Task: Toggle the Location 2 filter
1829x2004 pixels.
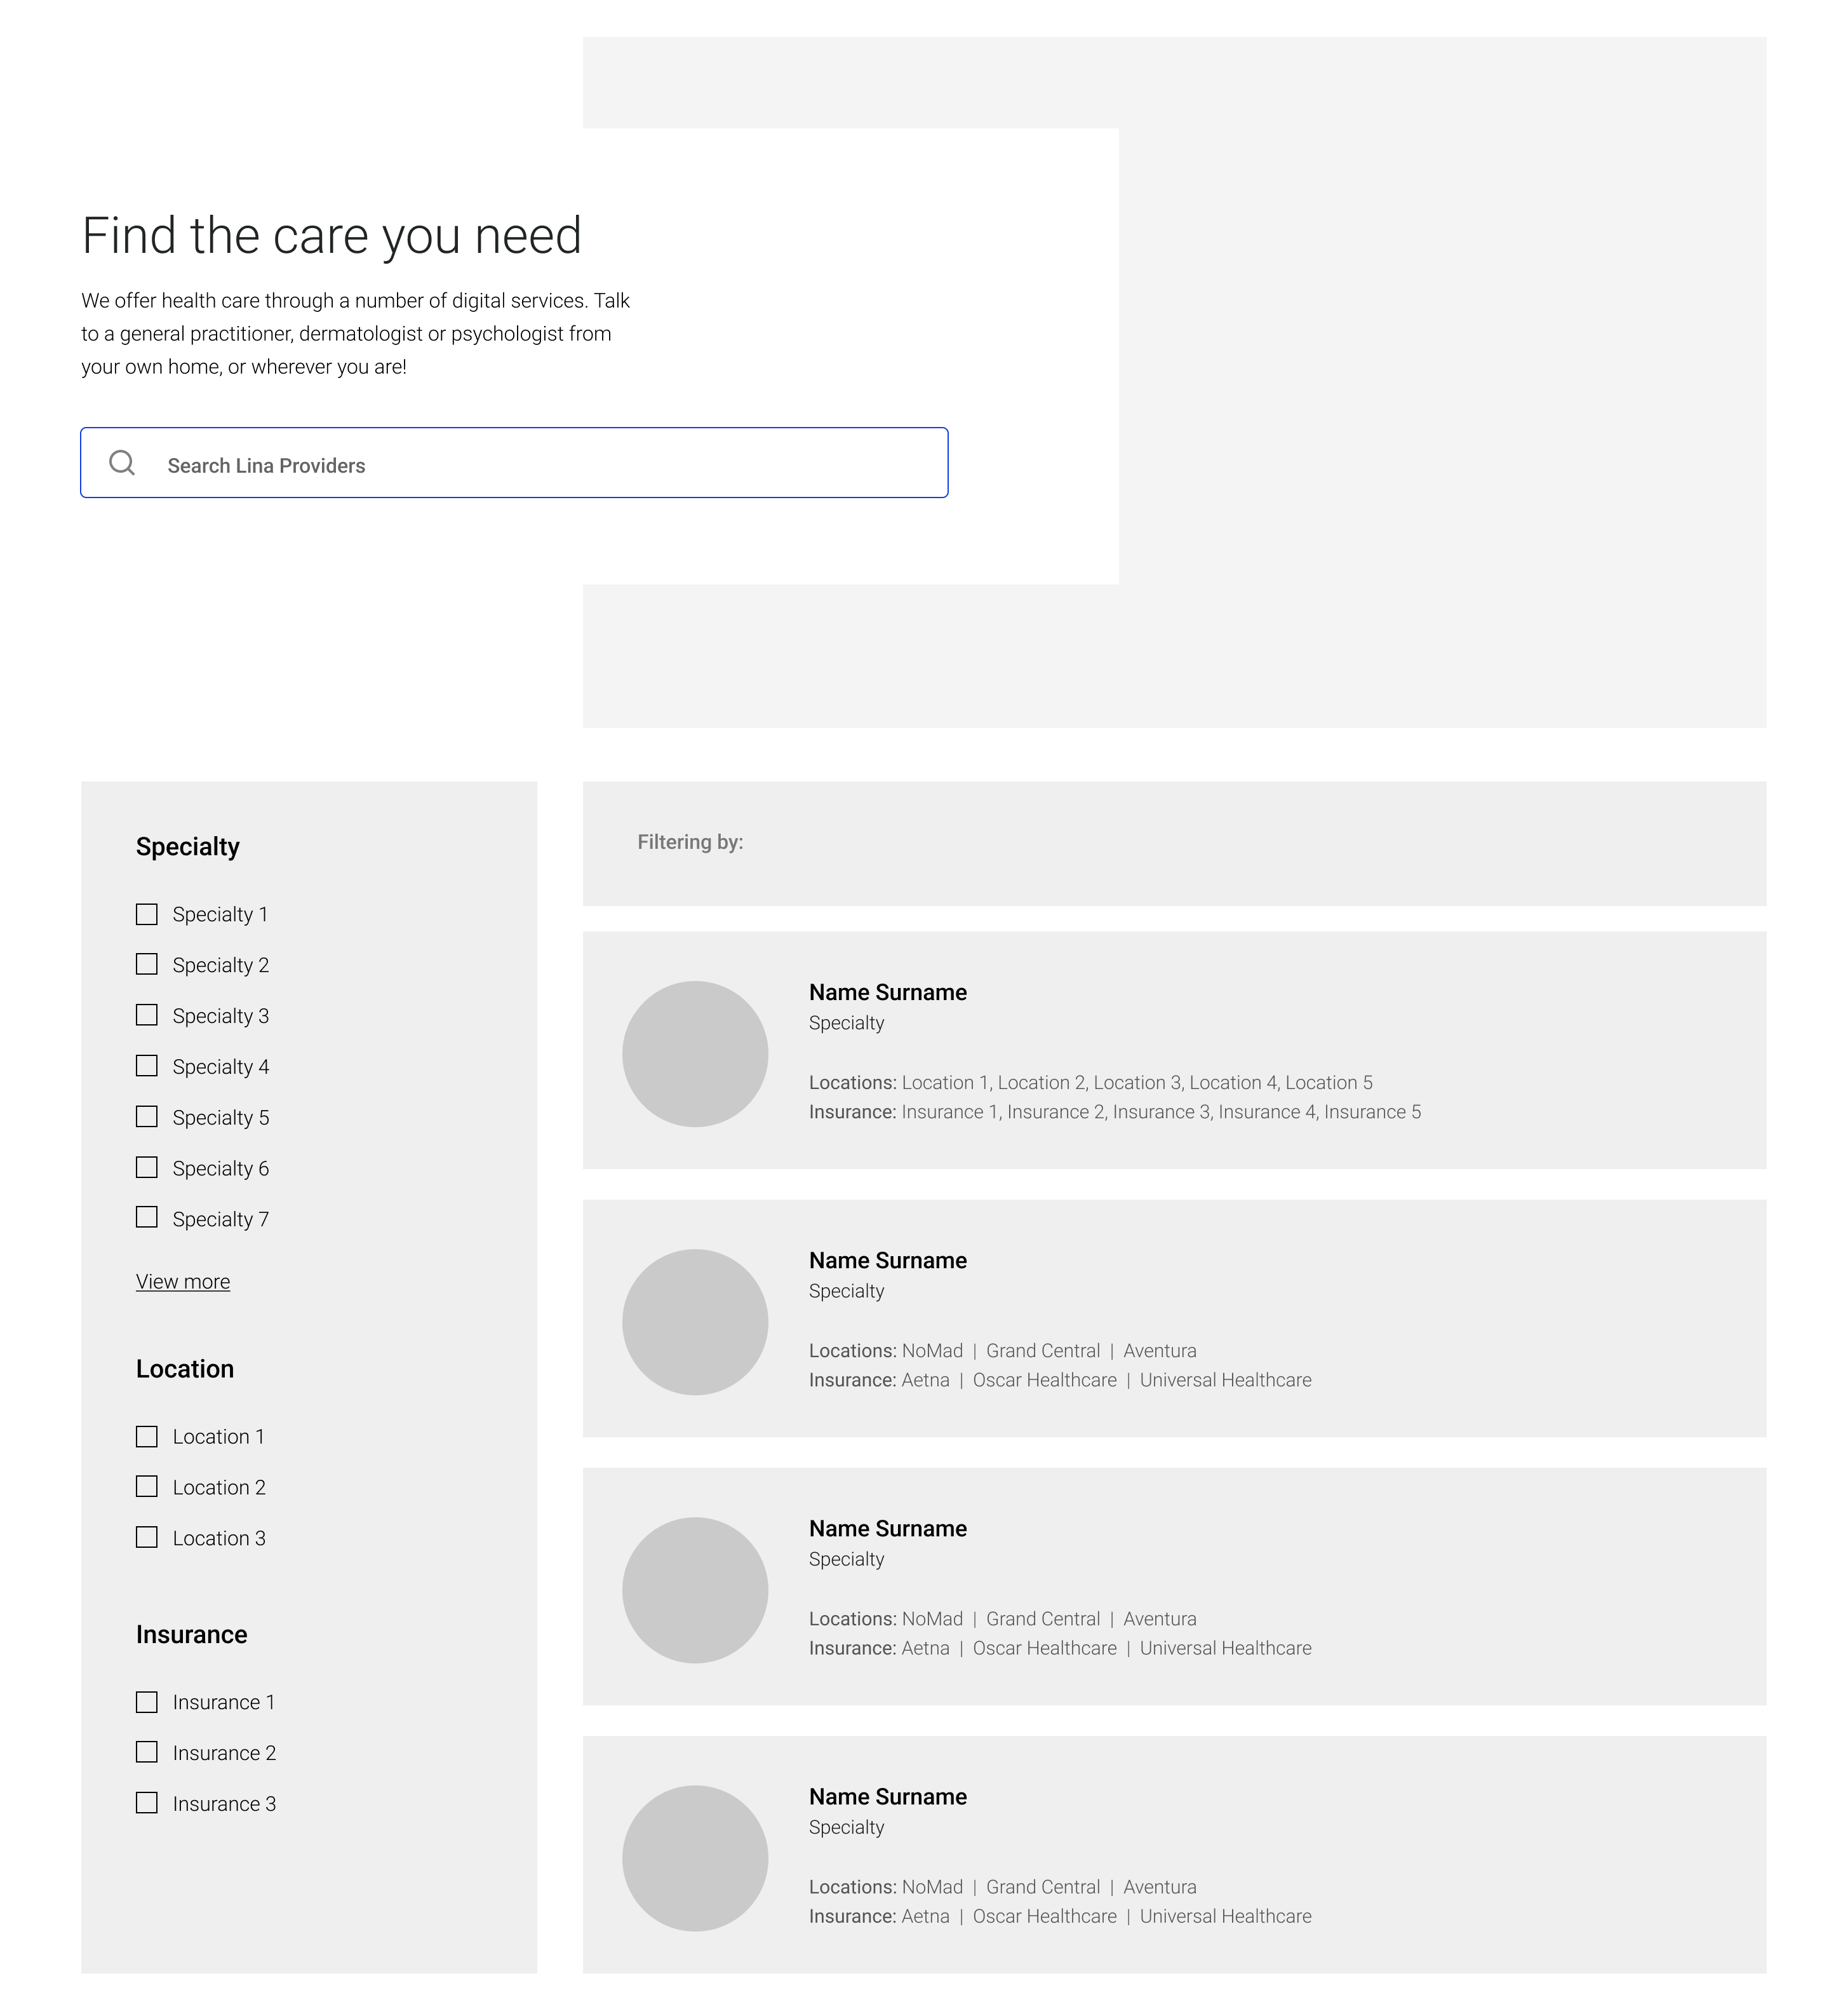Action: tap(147, 1488)
